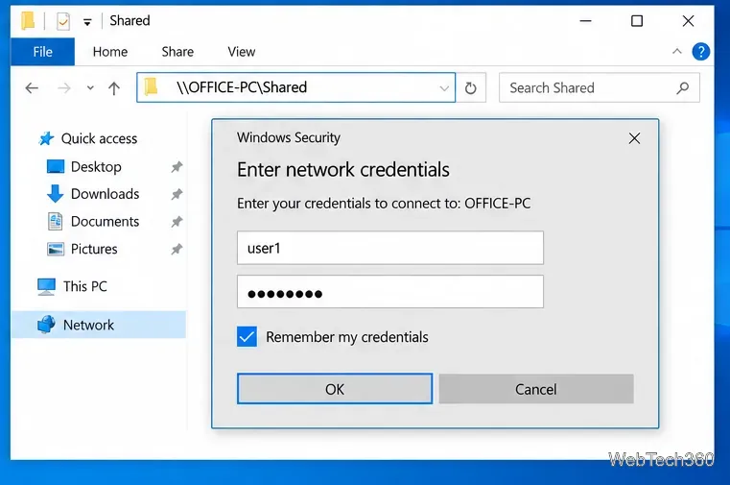Click Cancel in the credentials dialog
The height and width of the screenshot is (485, 730).
tap(536, 389)
